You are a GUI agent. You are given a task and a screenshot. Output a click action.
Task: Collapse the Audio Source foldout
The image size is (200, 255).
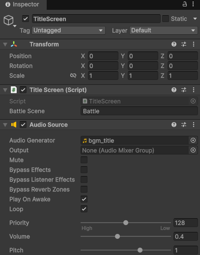coord(5,125)
